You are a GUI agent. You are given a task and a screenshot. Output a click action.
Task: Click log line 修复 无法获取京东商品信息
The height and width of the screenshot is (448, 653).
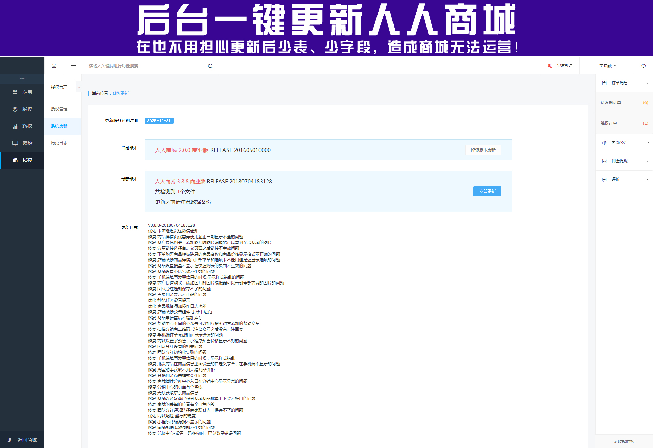[173, 393]
